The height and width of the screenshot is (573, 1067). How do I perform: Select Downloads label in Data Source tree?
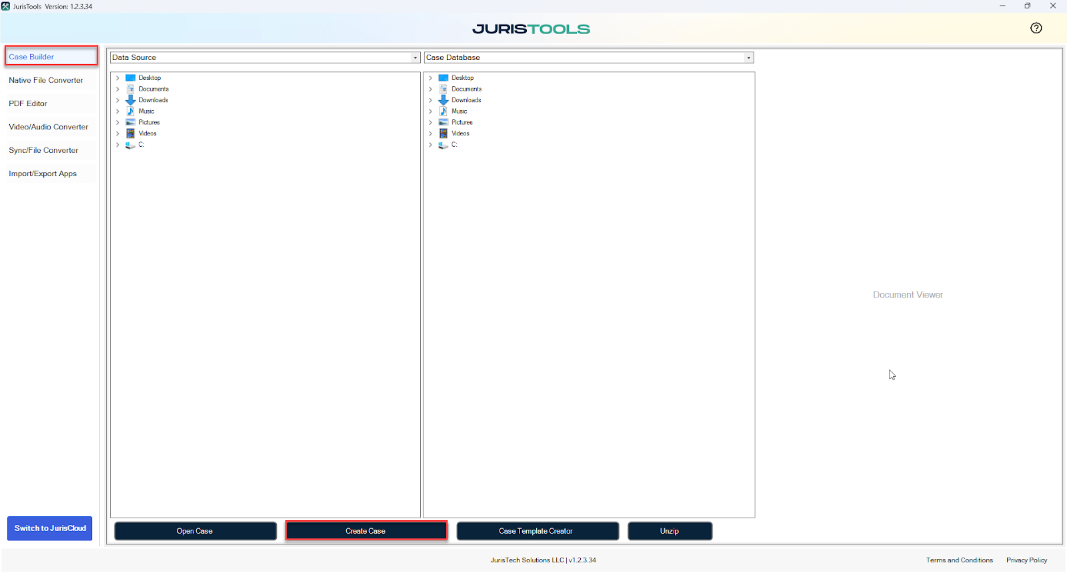[x=153, y=100]
